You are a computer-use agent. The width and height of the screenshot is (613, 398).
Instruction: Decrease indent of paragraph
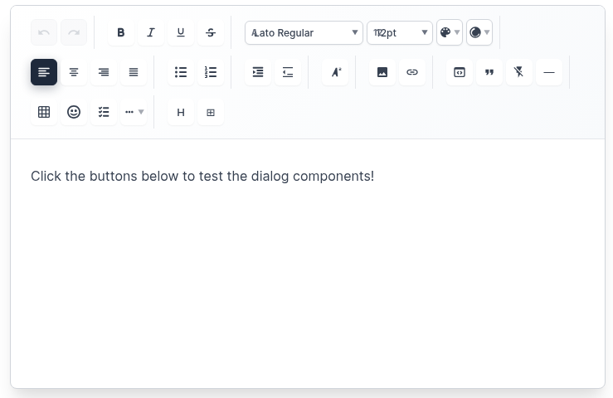(288, 72)
